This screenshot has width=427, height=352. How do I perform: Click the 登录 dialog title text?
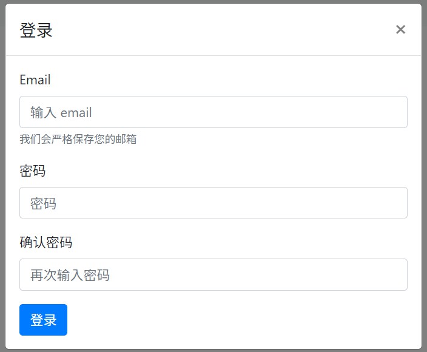coord(36,30)
